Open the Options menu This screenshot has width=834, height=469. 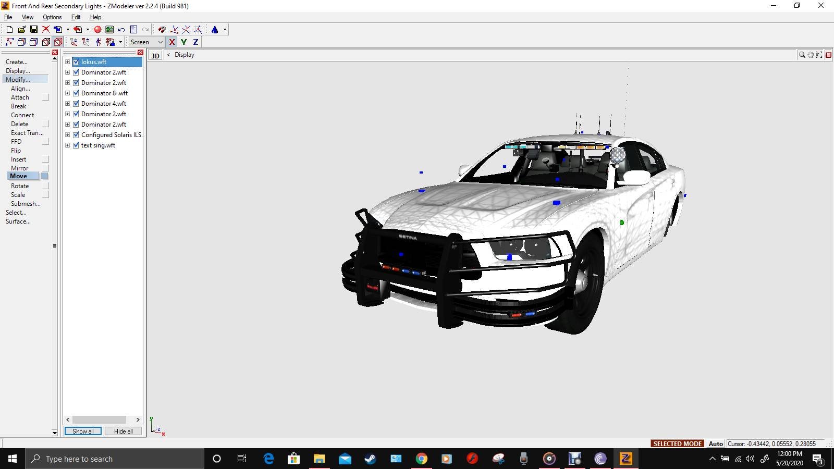[52, 17]
